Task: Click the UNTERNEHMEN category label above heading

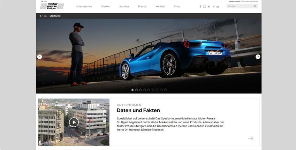Action: [129, 105]
